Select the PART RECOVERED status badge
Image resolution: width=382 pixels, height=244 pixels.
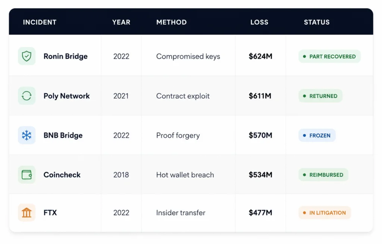(x=329, y=56)
